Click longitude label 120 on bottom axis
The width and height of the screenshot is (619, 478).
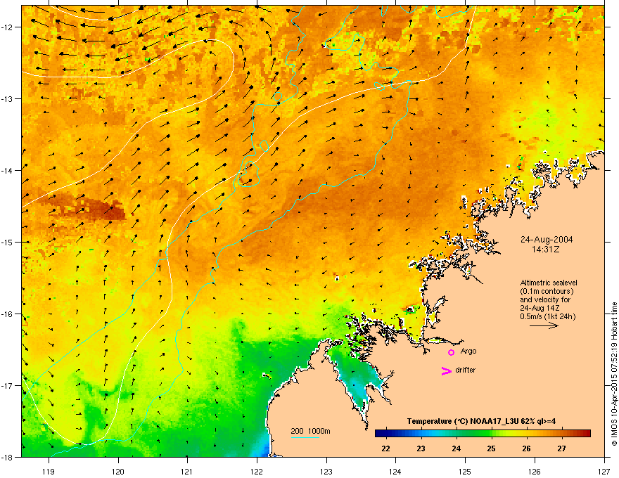tap(118, 472)
